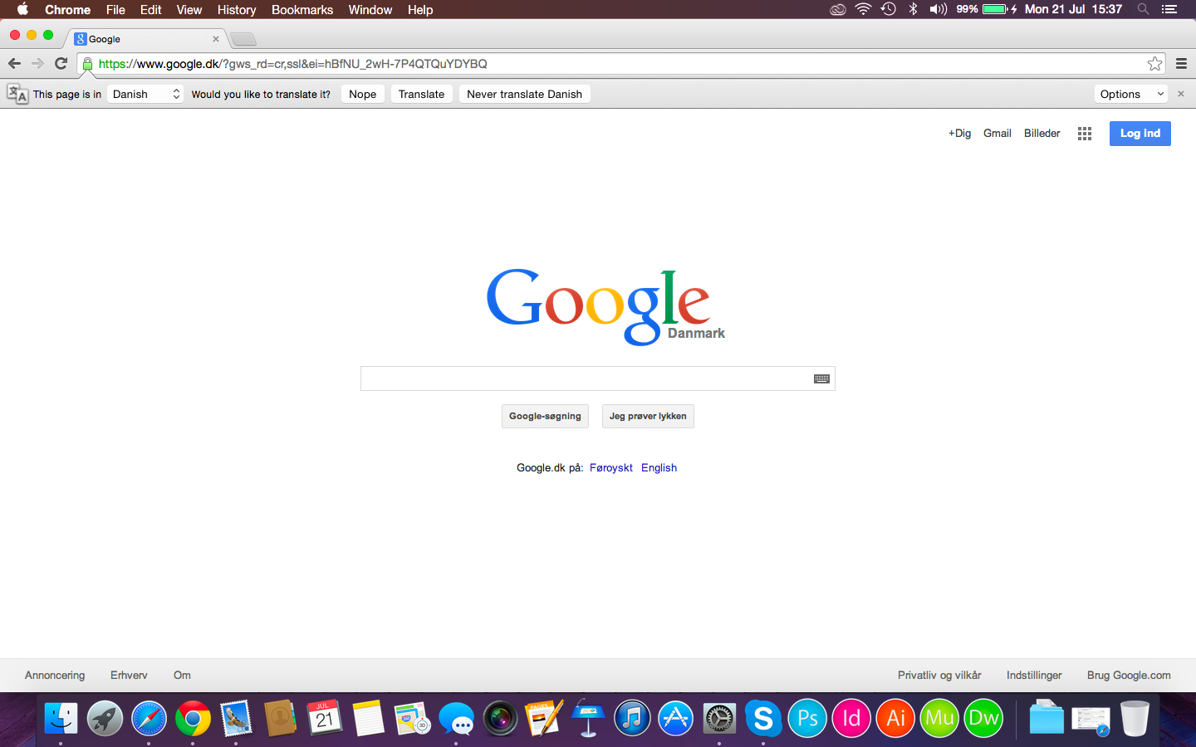Open the Calendar icon showing 21
The image size is (1196, 747).
point(325,718)
